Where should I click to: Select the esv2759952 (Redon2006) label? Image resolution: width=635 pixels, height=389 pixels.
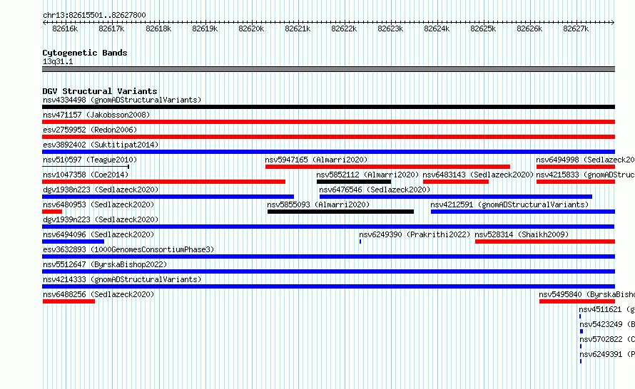[90, 130]
